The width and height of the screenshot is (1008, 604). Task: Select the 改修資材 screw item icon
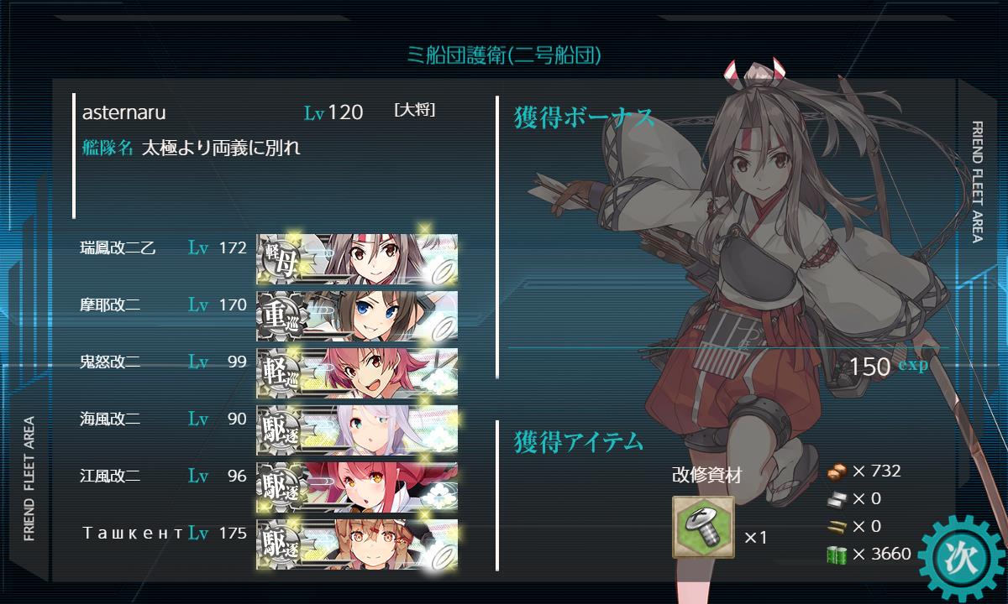coord(703,528)
